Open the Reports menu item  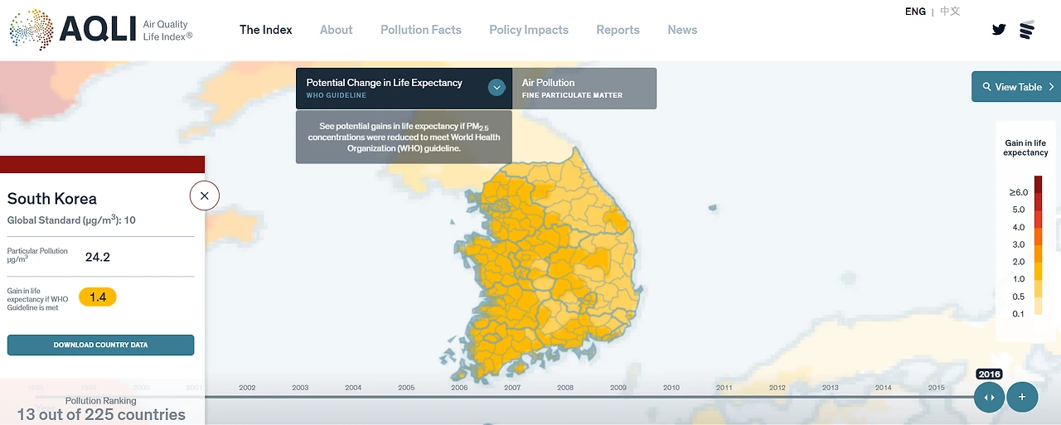(x=618, y=30)
